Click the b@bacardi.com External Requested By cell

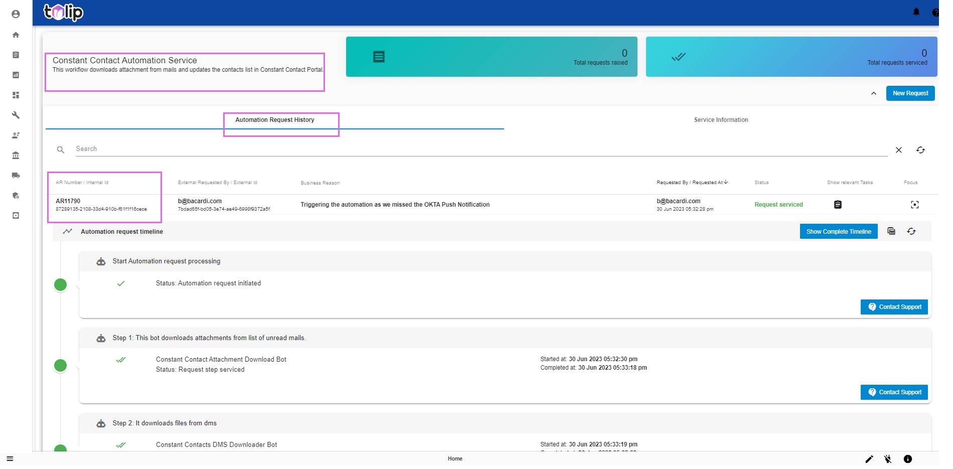click(200, 201)
